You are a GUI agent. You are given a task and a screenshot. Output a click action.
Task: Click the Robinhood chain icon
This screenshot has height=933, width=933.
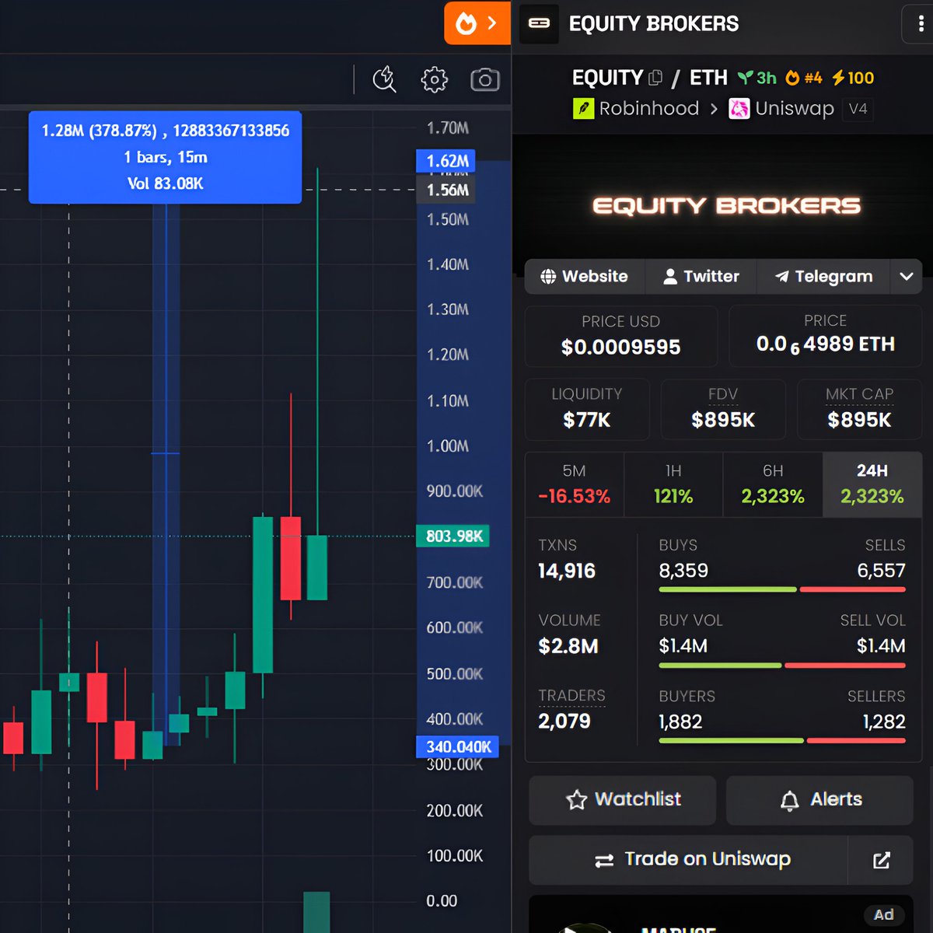(x=583, y=109)
